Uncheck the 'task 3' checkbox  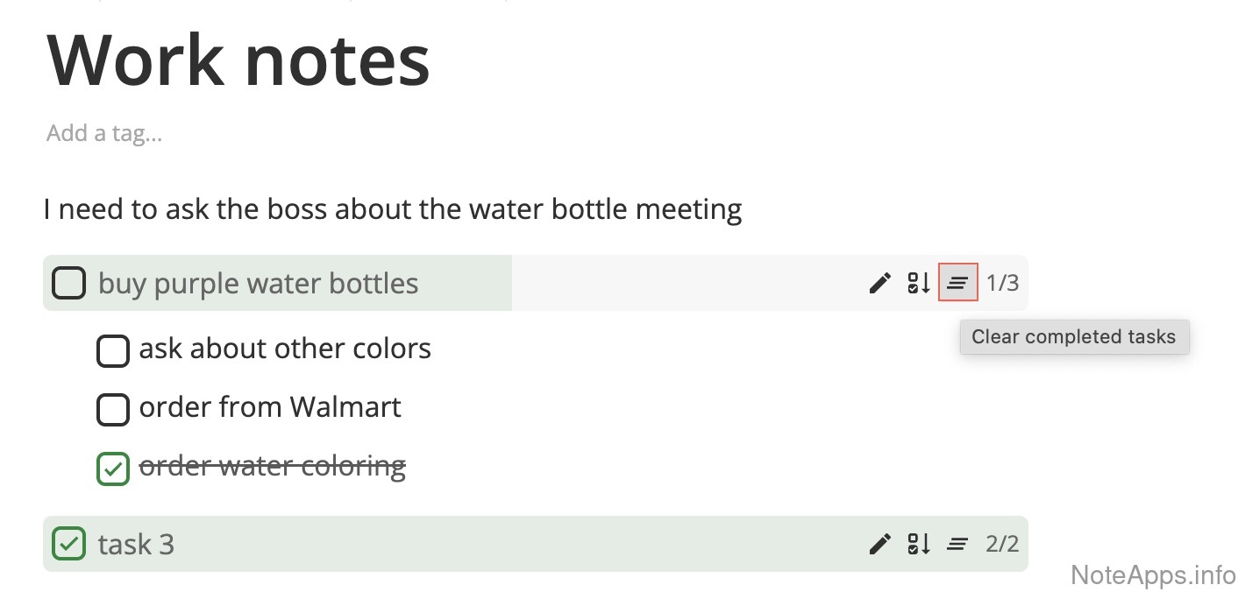point(69,544)
